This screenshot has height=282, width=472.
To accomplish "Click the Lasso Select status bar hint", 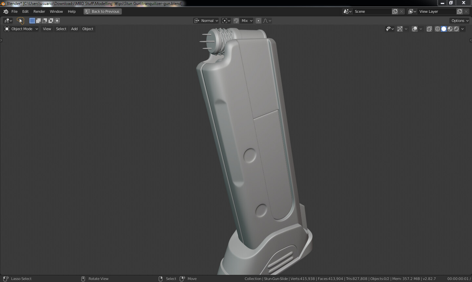I will click(x=21, y=279).
